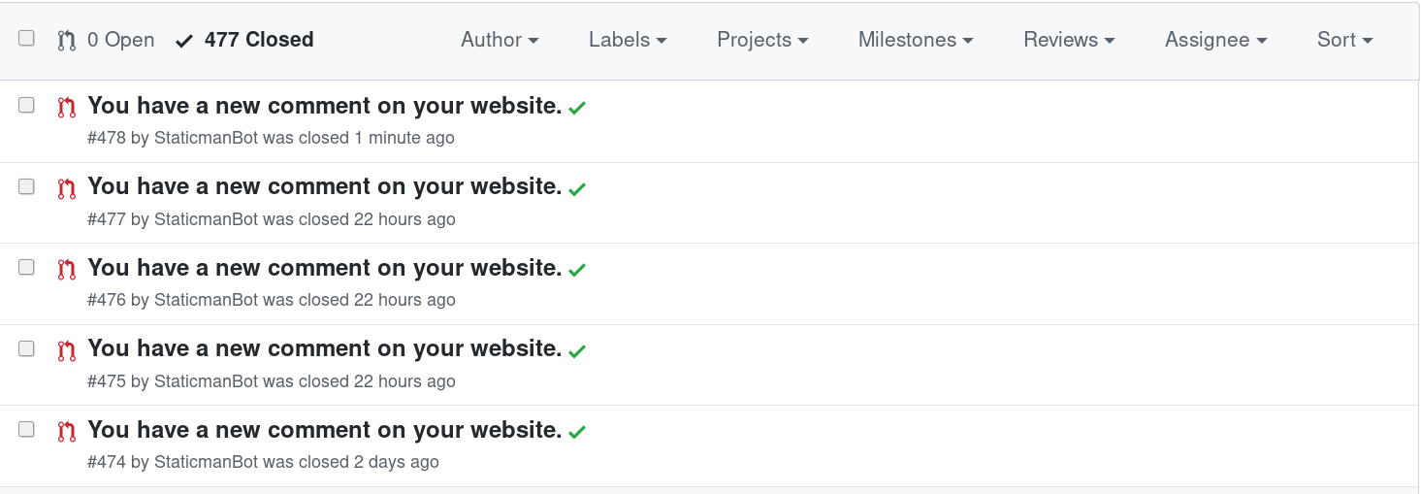Open the Sort dropdown menu
Screen dimensions: 1421x494
[1344, 40]
